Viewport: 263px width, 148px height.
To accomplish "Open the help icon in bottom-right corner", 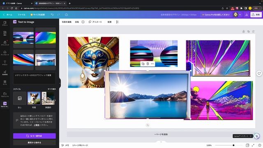I will [260, 145].
